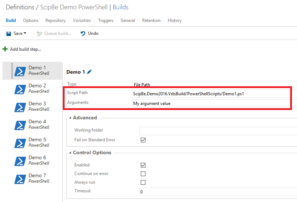297x202 pixels.
Task: Select the Demo 6 PowerShell step icon
Action: pos(20,161)
